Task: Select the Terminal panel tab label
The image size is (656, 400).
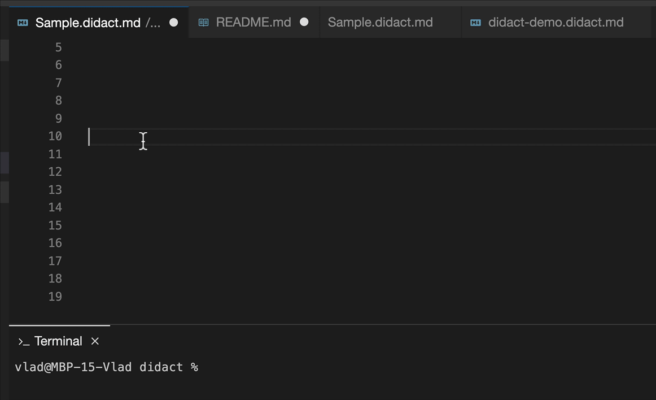Action: click(58, 341)
